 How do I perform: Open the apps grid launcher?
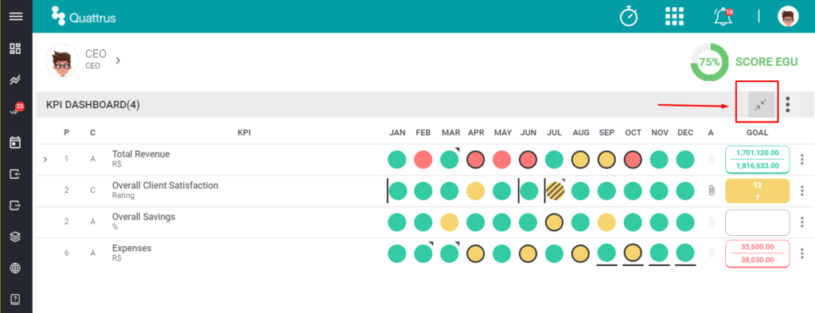point(674,17)
